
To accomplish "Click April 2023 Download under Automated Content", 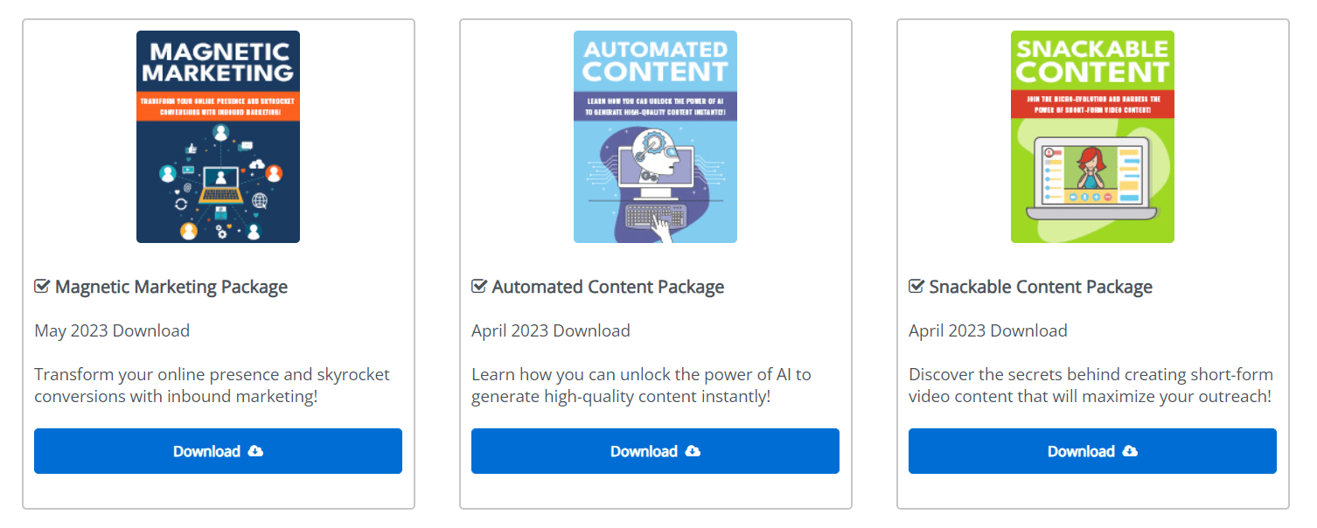I will (x=551, y=330).
